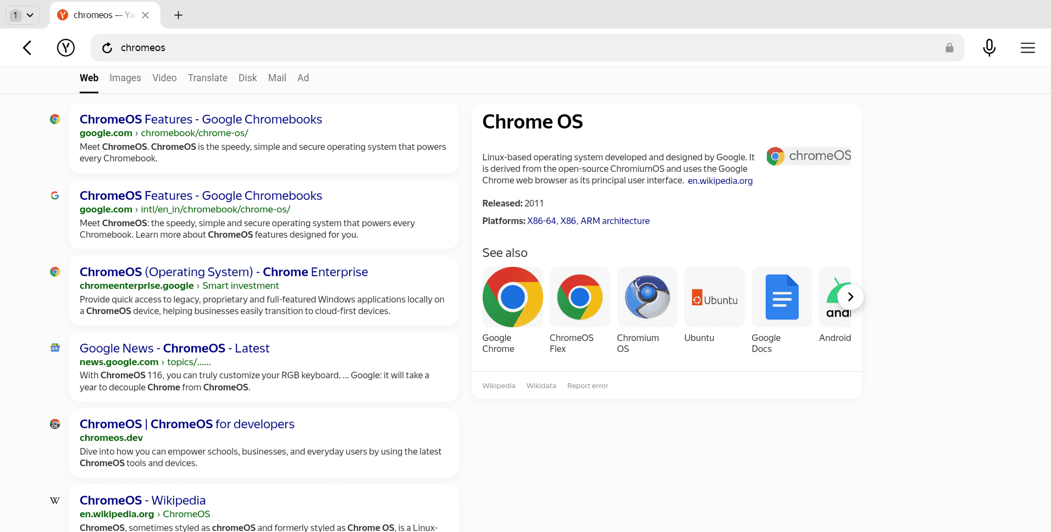Open the Yandex home logo button

[x=66, y=48]
